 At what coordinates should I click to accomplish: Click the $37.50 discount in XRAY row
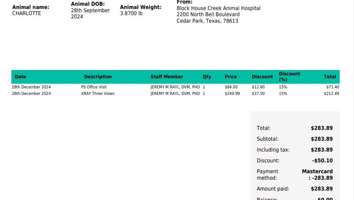point(258,94)
